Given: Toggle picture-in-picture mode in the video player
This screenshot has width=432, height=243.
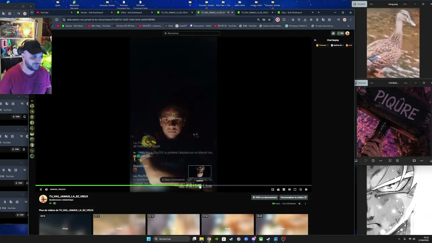Looking at the screenshot, I should (273, 189).
